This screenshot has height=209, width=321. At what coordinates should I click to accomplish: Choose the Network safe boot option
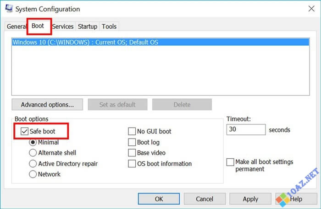[33, 174]
